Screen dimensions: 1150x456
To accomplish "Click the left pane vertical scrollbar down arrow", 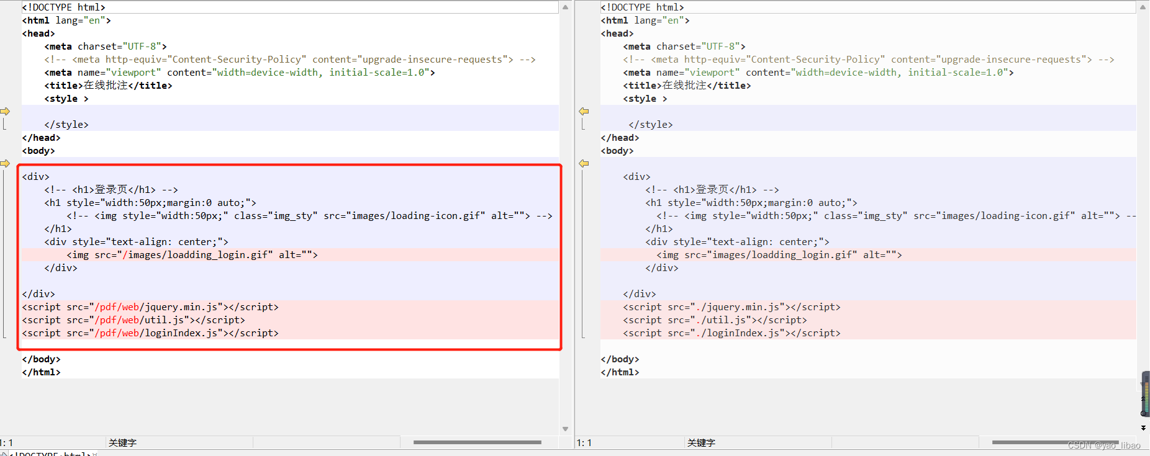I will click(565, 429).
